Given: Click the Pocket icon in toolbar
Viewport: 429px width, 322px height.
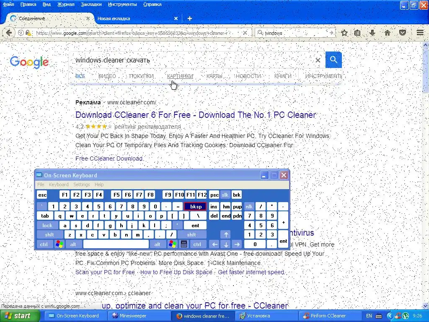Looking at the screenshot, I should click(403, 33).
